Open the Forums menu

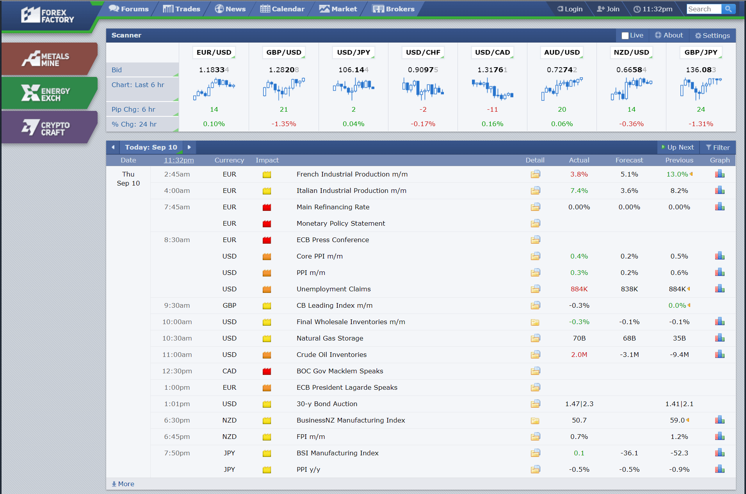tap(129, 9)
